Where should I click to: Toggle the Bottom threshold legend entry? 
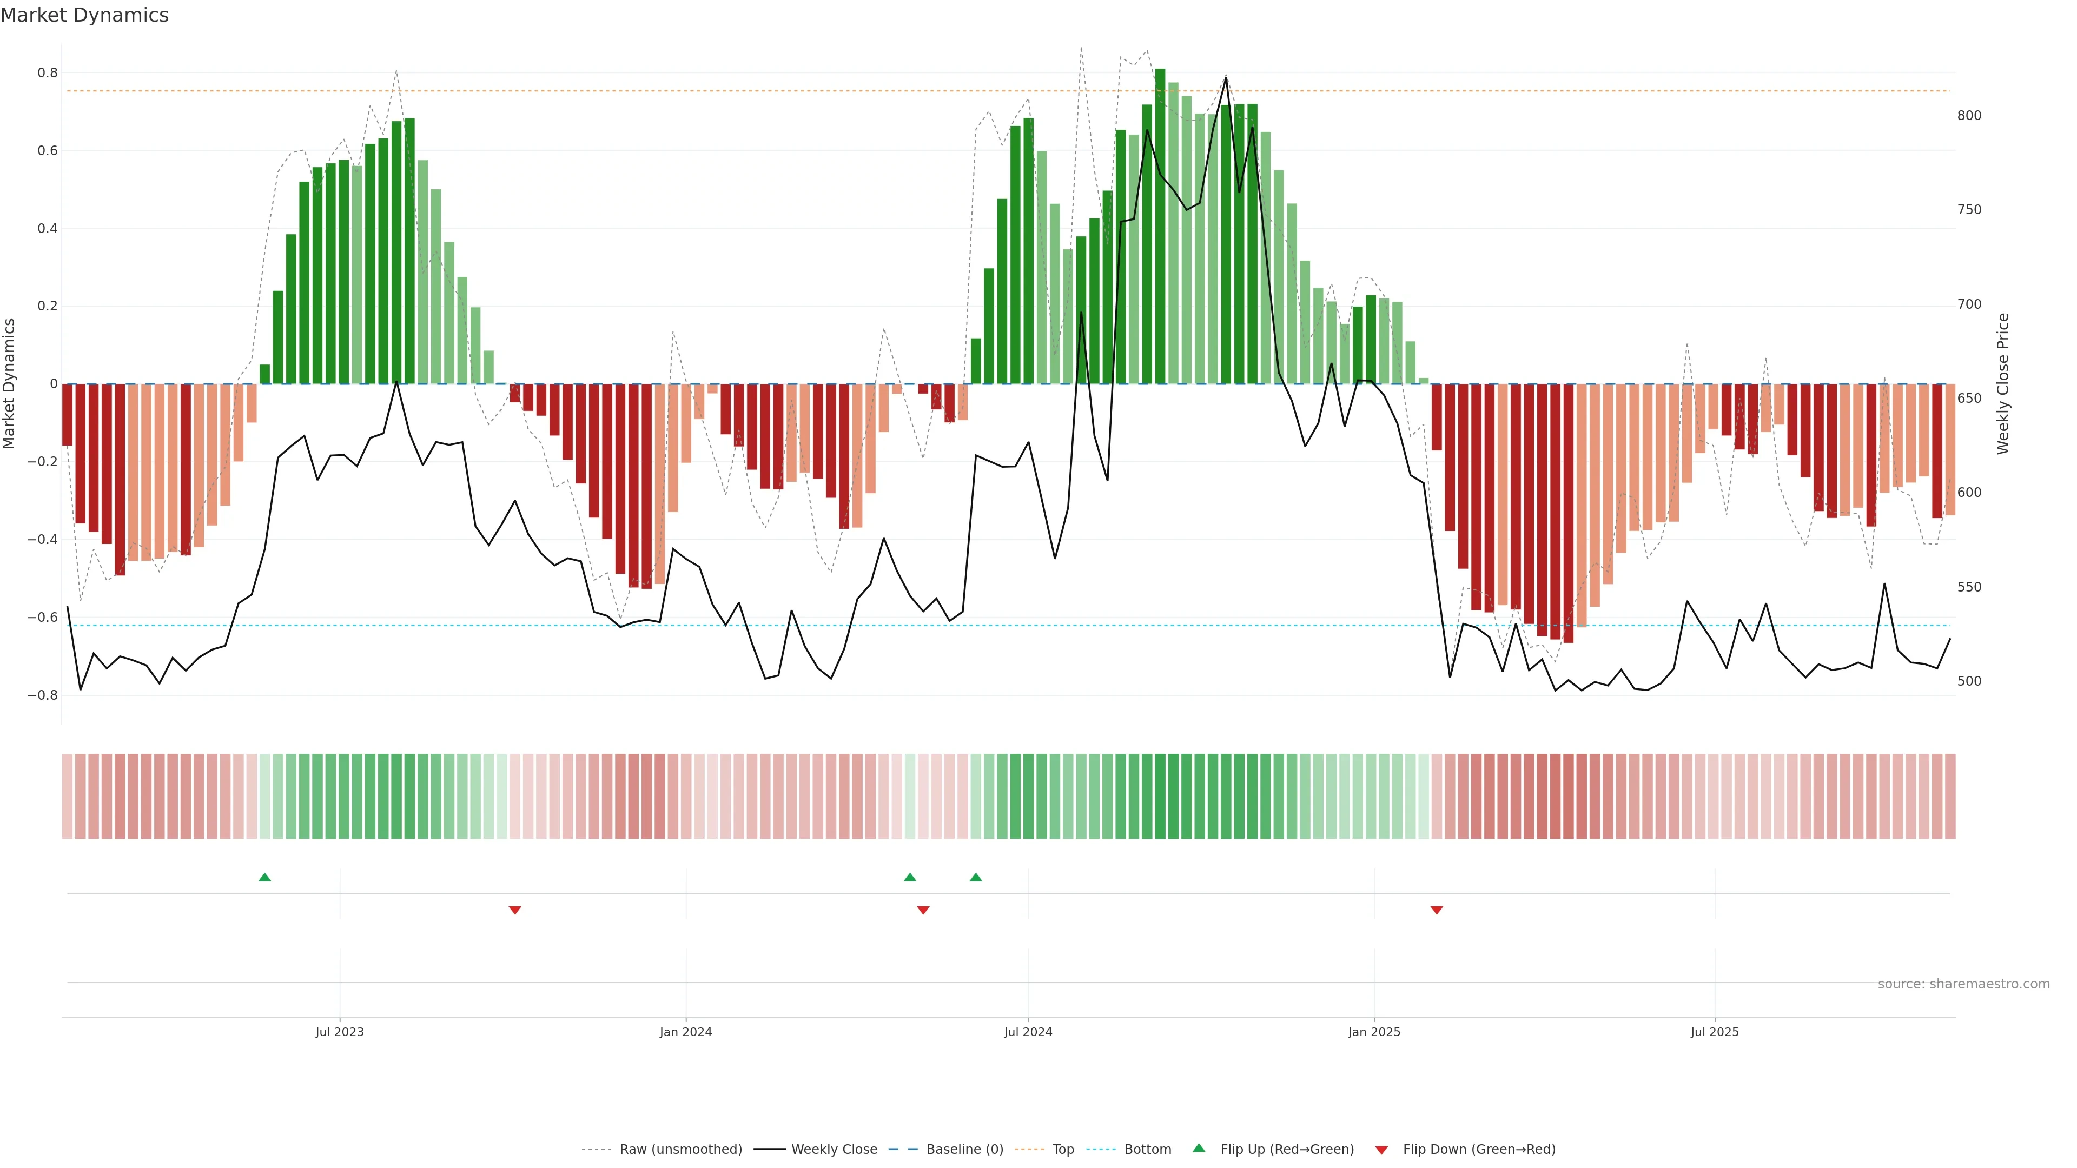tap(1147, 1150)
